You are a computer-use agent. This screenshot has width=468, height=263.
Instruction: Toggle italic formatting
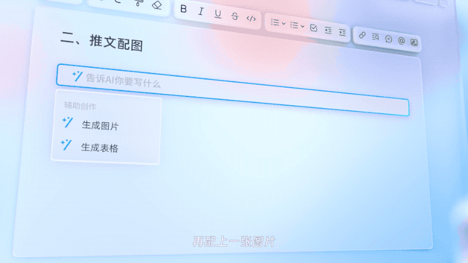click(201, 12)
